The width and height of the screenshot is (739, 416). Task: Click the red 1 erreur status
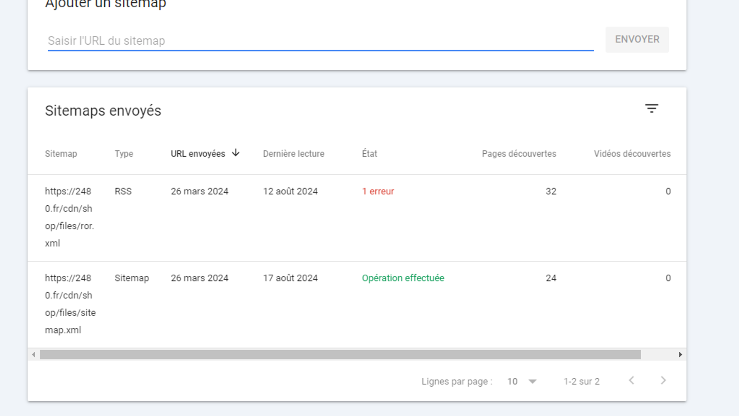(378, 191)
